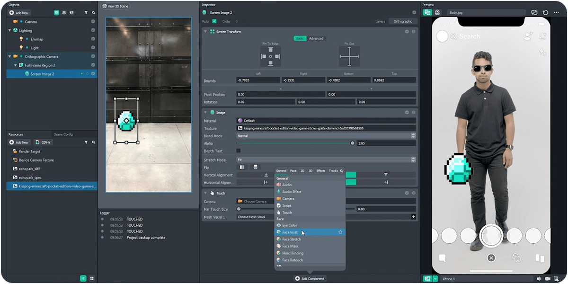
Task: Click the search icon in the Resources panel
Action: tap(93, 142)
